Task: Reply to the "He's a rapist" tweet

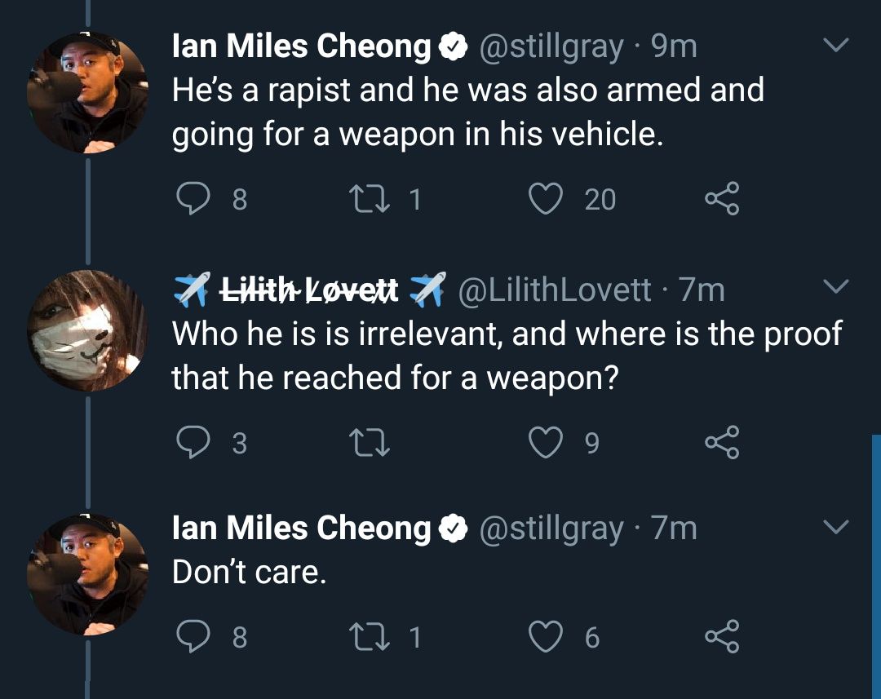Action: pyautogui.click(x=192, y=199)
